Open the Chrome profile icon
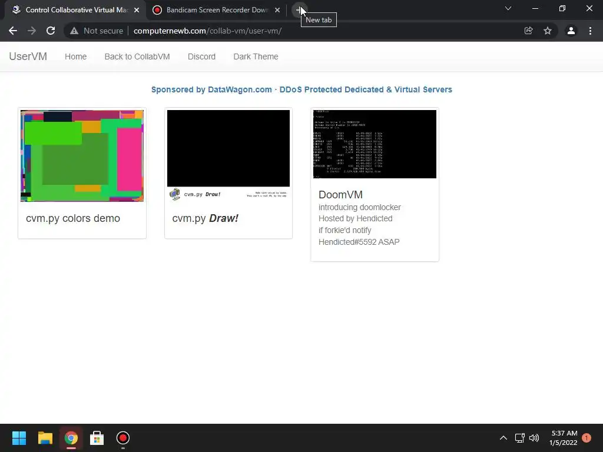The image size is (603, 452). 571,31
